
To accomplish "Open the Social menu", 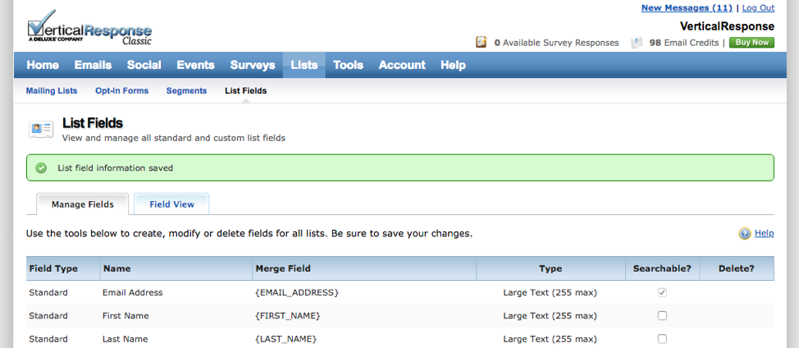I will tap(144, 65).
